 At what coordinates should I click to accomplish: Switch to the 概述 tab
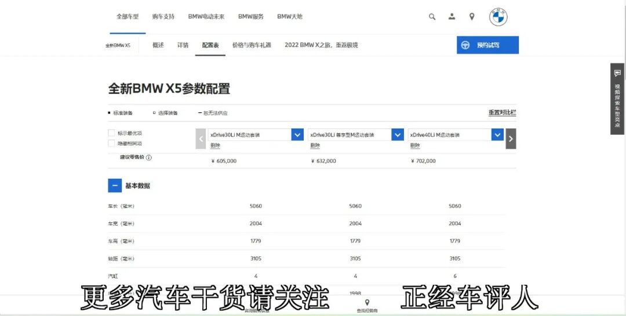158,45
